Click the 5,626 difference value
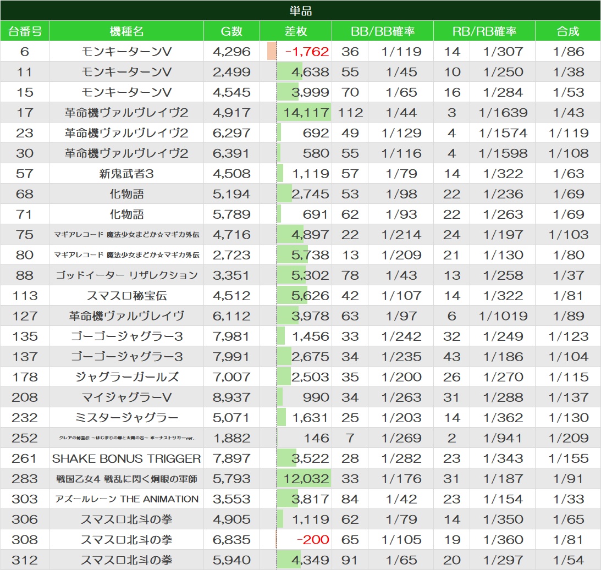The image size is (601, 570). [x=310, y=295]
